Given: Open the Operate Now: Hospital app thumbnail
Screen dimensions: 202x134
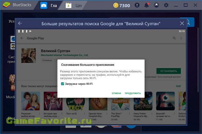Looking at the screenshot, I should 98,104.
